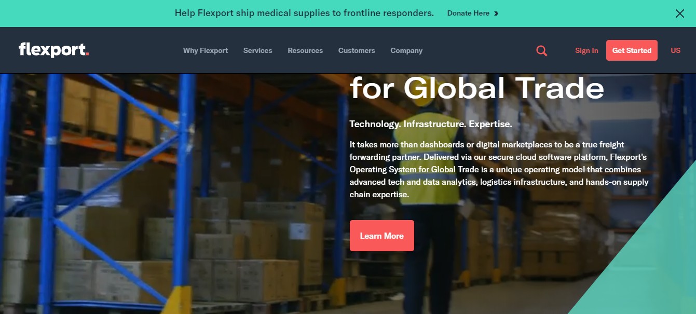The height and width of the screenshot is (314, 696).
Task: Click the arrow next to Donate Here
Action: [496, 13]
